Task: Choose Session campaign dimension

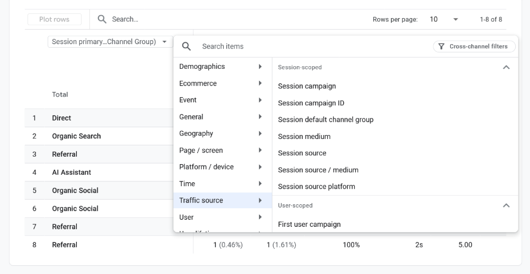Action: [x=307, y=86]
